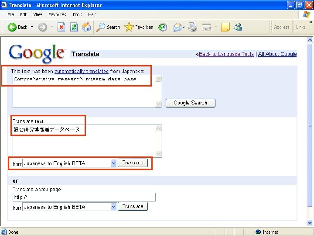Open the Edit menu
The height and width of the screenshot is (236, 314).
point(24,15)
